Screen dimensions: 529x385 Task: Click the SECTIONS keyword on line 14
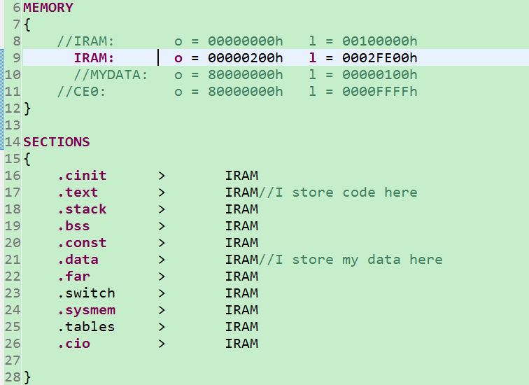tap(57, 141)
